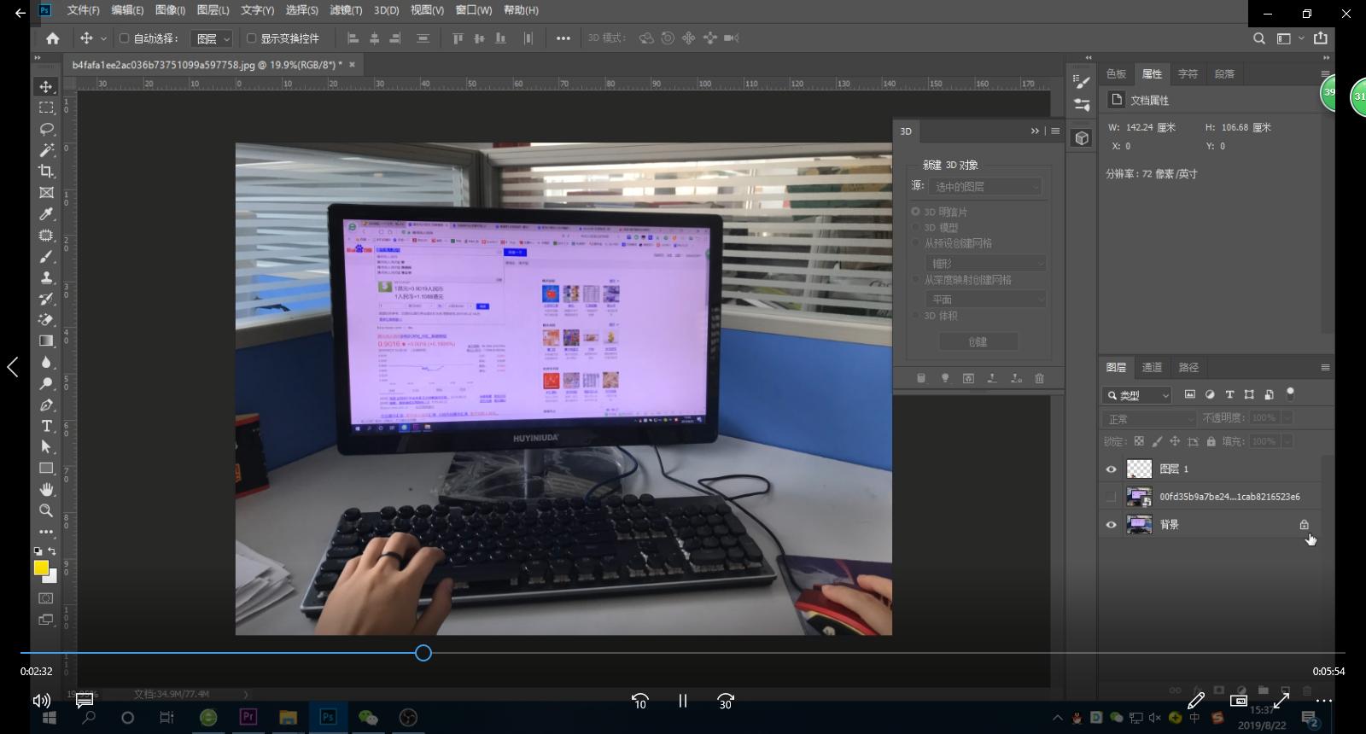Open the align options three-dots button
This screenshot has width=1366, height=734.
[x=563, y=38]
